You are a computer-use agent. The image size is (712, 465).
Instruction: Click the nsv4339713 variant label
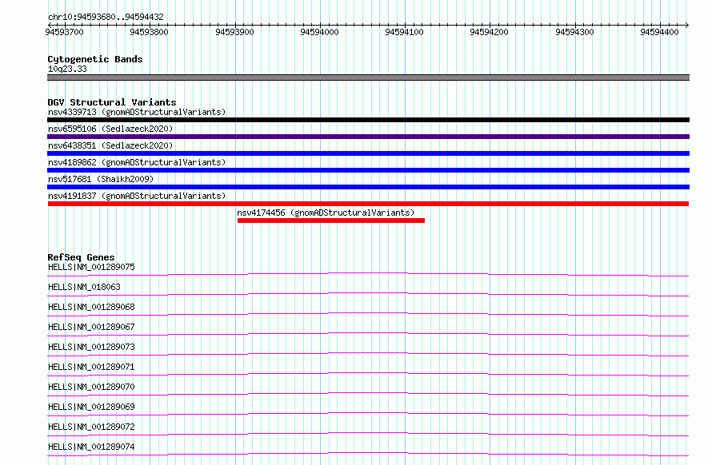137,112
